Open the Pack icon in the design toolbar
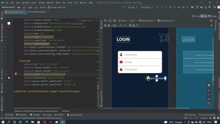The width and height of the screenshot is (220, 124). pos(130,25)
